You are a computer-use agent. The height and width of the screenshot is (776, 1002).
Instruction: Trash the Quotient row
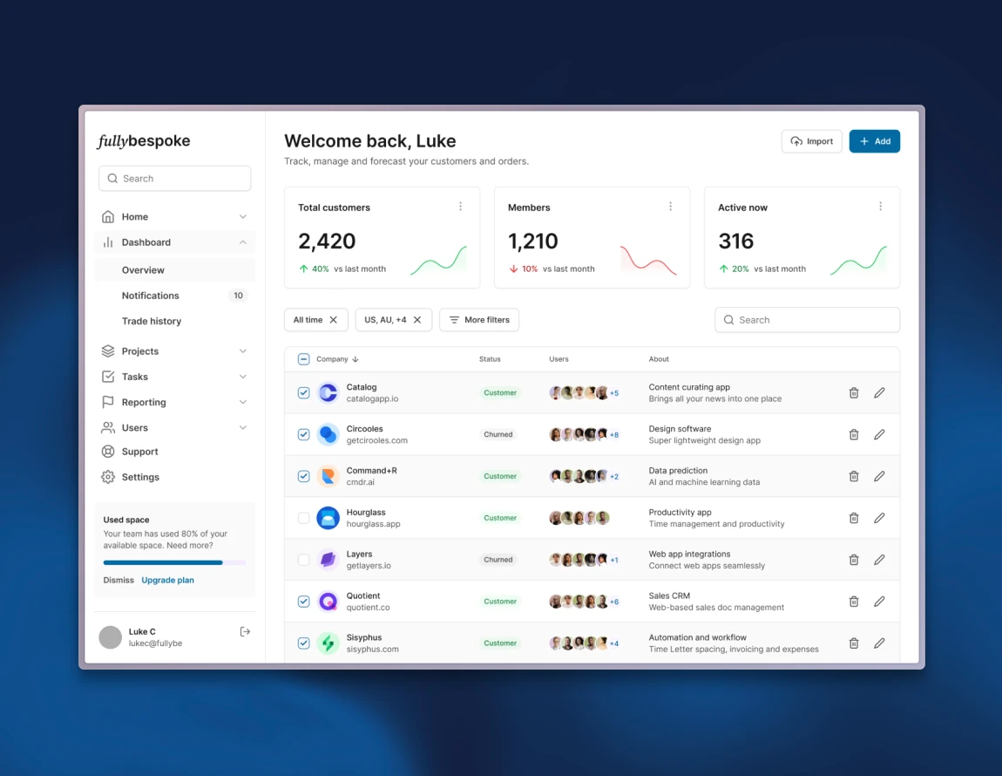coord(853,602)
